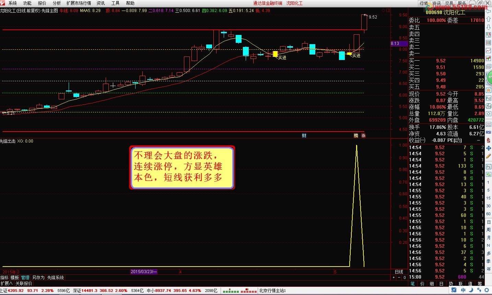Click the app logo icon at top-left
This screenshot has width=492, height=295.
[x=3, y=3]
